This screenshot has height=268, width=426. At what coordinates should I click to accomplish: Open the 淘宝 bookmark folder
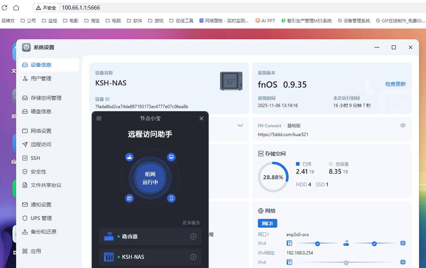92,21
